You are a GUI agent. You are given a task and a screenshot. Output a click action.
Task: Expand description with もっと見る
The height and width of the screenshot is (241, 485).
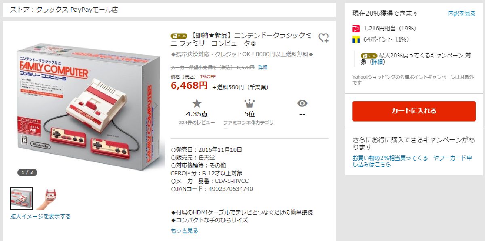[185, 231]
